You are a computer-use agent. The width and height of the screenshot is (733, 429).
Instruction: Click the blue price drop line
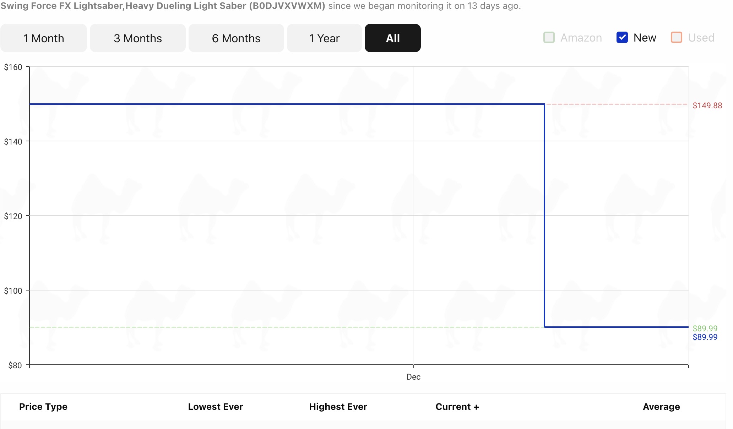(x=544, y=216)
